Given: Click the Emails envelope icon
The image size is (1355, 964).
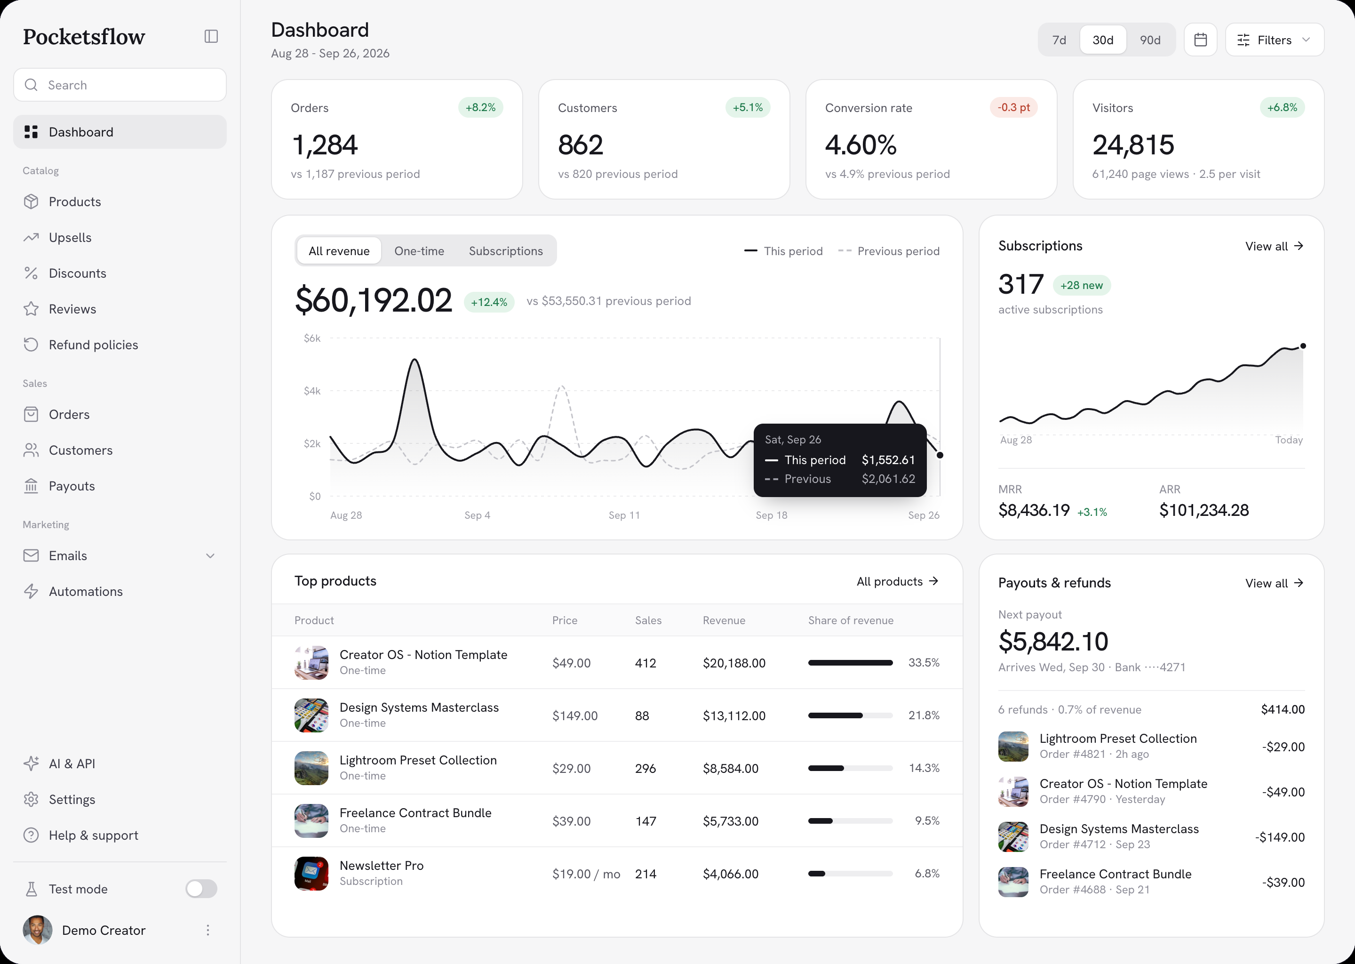Looking at the screenshot, I should 31,555.
